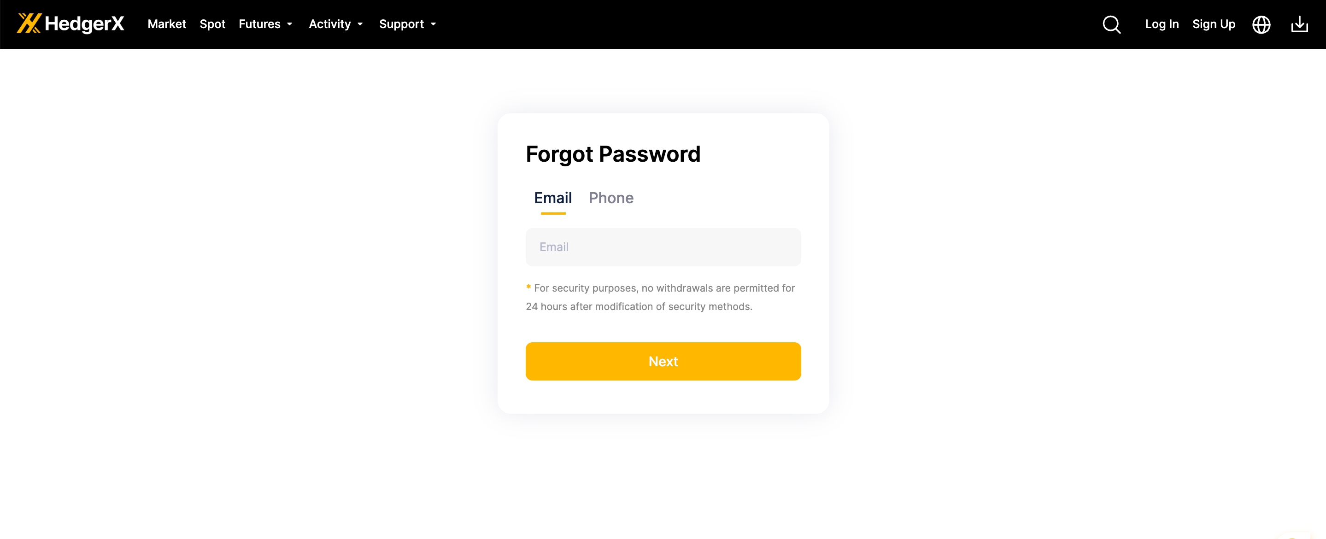Open the search magnifier icon
The image size is (1326, 539).
pyautogui.click(x=1111, y=24)
